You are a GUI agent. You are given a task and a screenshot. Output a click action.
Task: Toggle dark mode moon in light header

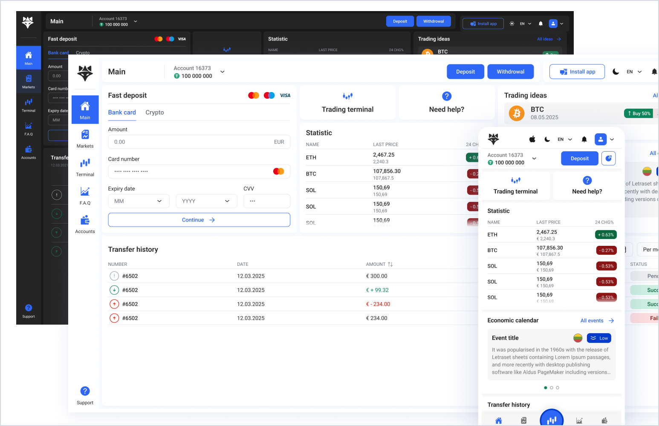point(616,72)
